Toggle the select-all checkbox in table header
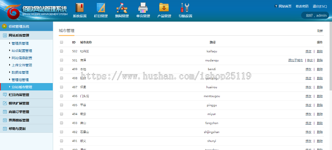The width and height of the screenshot is (332, 150). coord(62,42)
